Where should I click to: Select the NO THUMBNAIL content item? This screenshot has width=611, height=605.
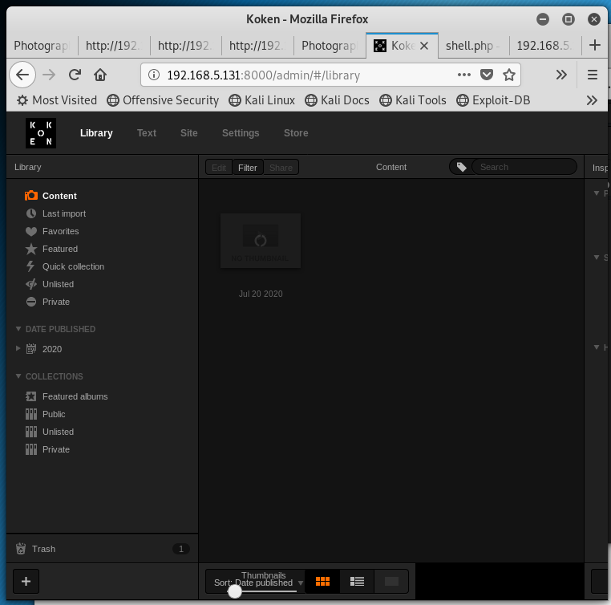coord(261,241)
